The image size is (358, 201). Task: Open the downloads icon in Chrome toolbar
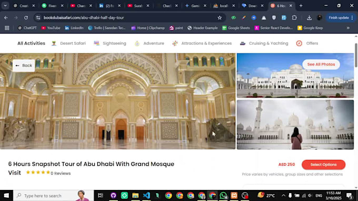click(309, 17)
